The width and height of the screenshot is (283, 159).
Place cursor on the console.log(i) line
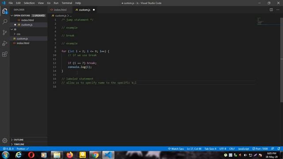pos(80,67)
